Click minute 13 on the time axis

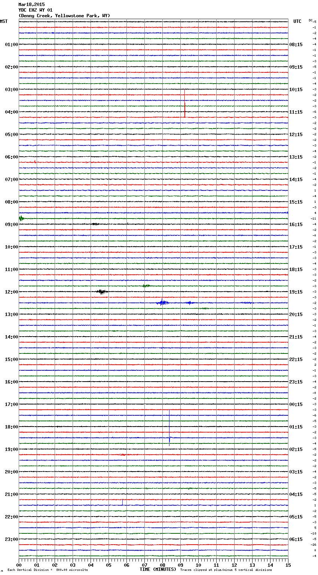point(252,565)
